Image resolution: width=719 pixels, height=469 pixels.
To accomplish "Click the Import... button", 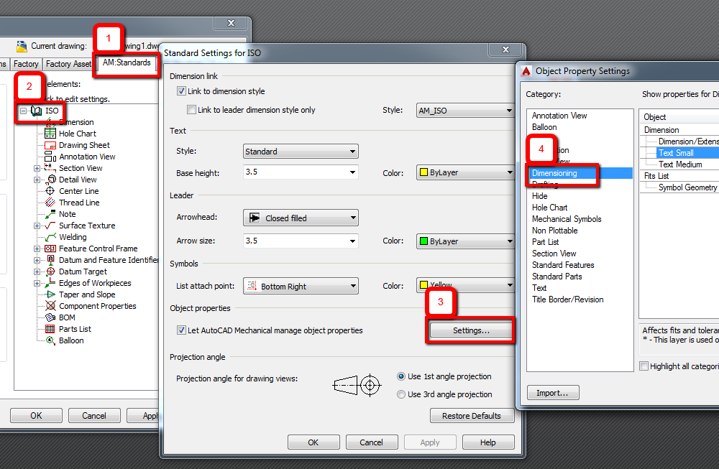I will pyautogui.click(x=552, y=393).
